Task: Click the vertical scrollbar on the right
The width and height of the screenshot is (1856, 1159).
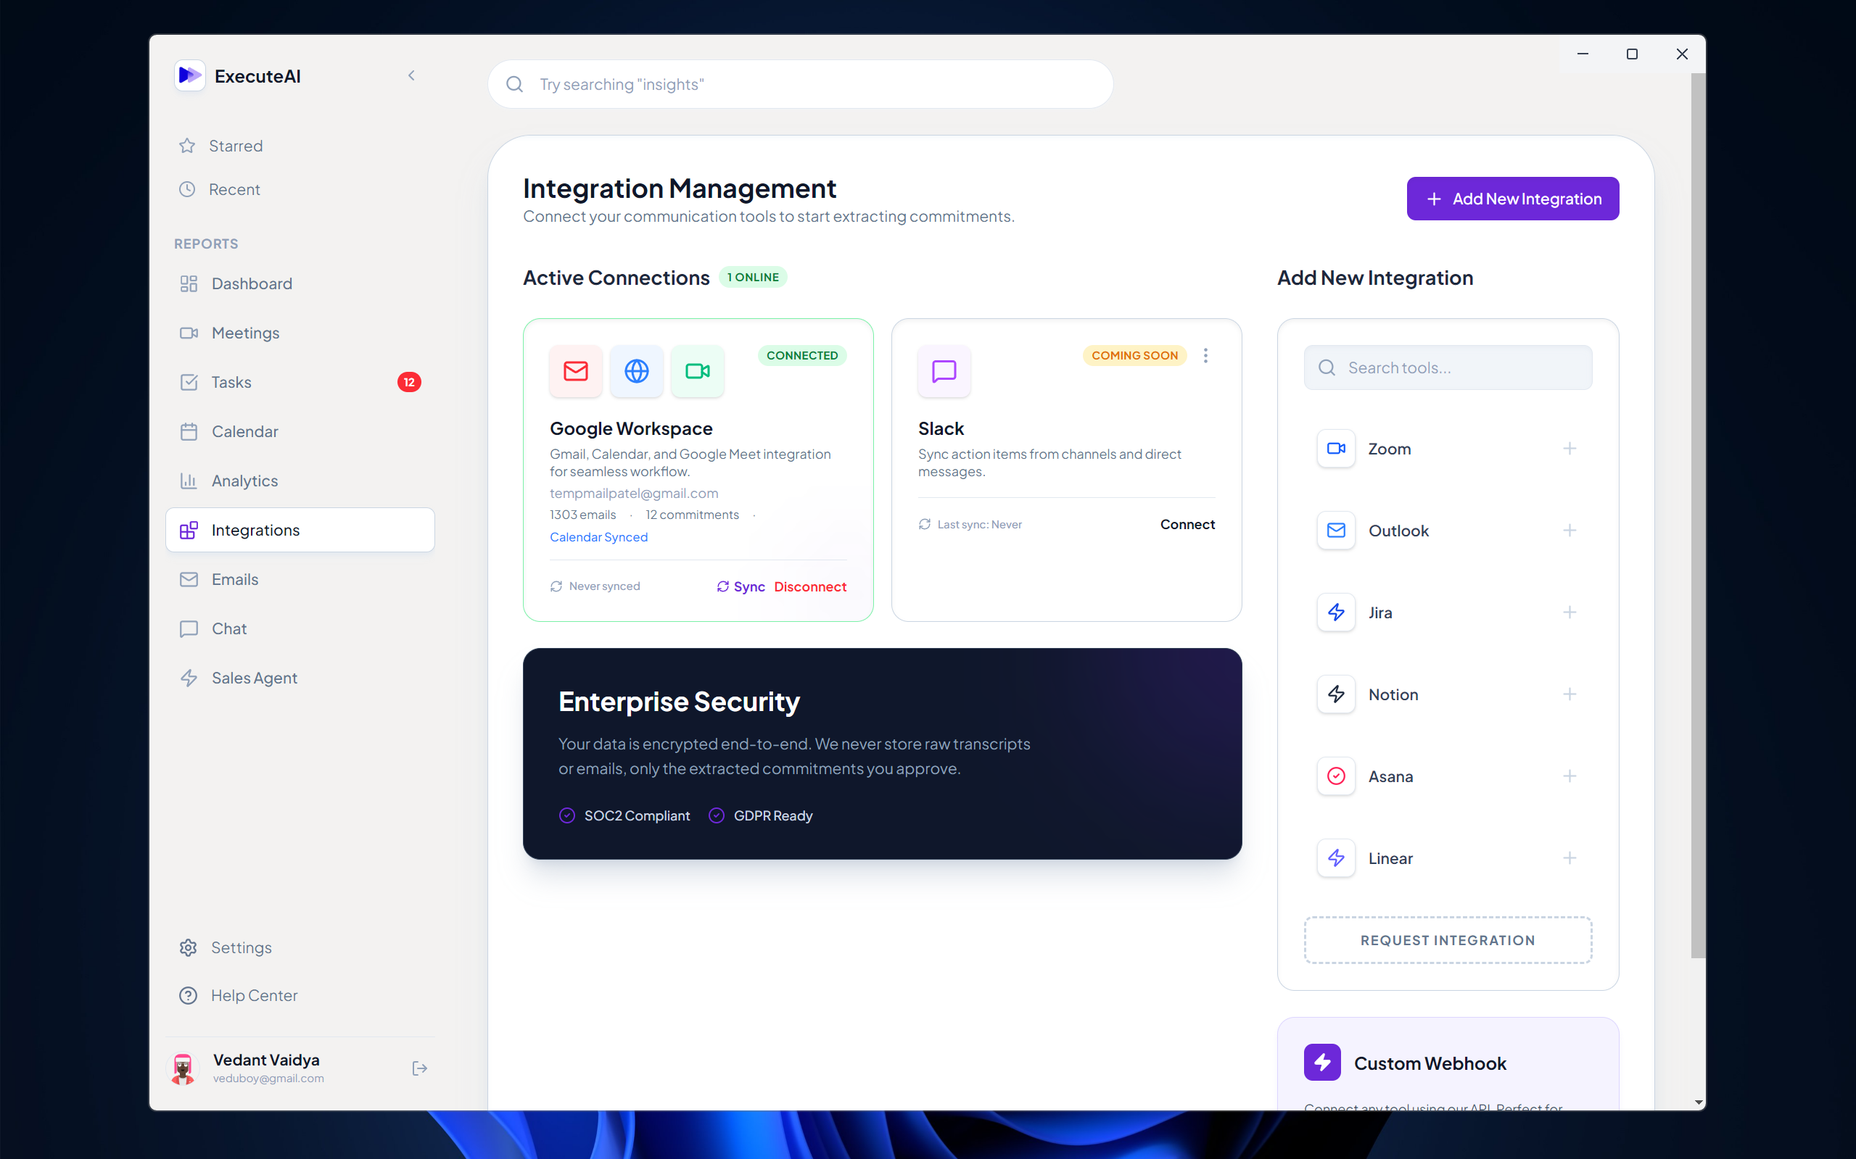Action: pyautogui.click(x=1698, y=514)
